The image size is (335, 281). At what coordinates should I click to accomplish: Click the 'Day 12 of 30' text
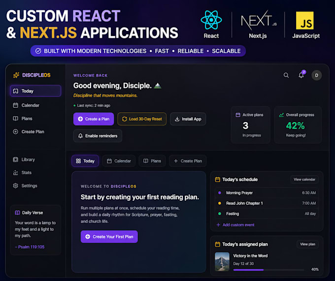tap(243, 263)
